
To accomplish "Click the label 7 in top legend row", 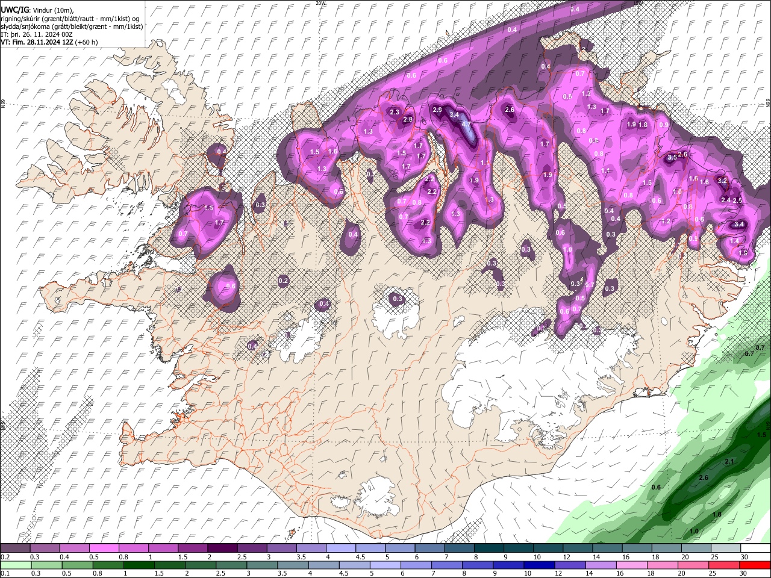I will [446, 557].
